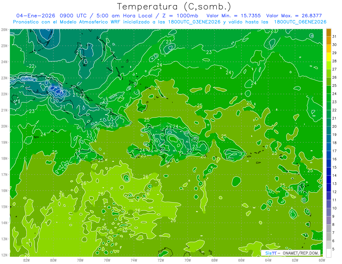The width and height of the screenshot is (342, 264).
Task: Click the 13N latitude axis label
Action: coord(4,239)
